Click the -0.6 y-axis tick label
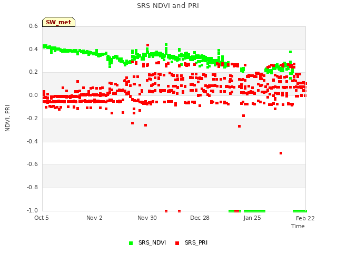The image size is (337, 253). tap(33, 164)
